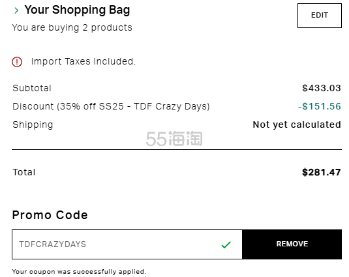This screenshot has width=349, height=277.
Task: Open the EDIT shopping bag button
Action: tap(320, 16)
